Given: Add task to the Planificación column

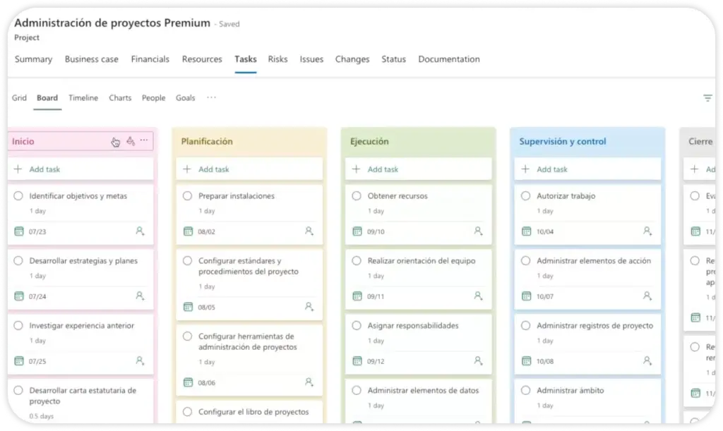Looking at the screenshot, I should pyautogui.click(x=249, y=169).
